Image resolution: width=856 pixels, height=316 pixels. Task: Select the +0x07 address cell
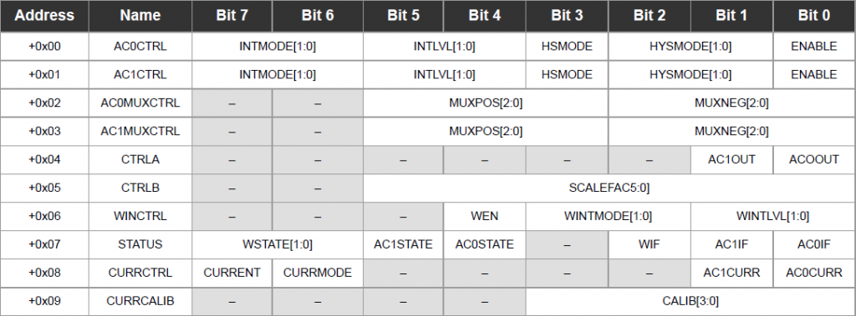click(x=44, y=244)
